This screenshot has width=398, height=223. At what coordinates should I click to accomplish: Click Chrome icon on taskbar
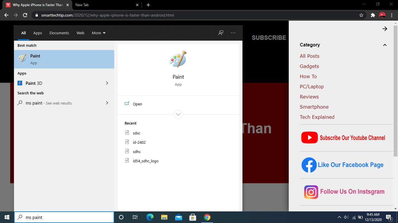tap(207, 217)
